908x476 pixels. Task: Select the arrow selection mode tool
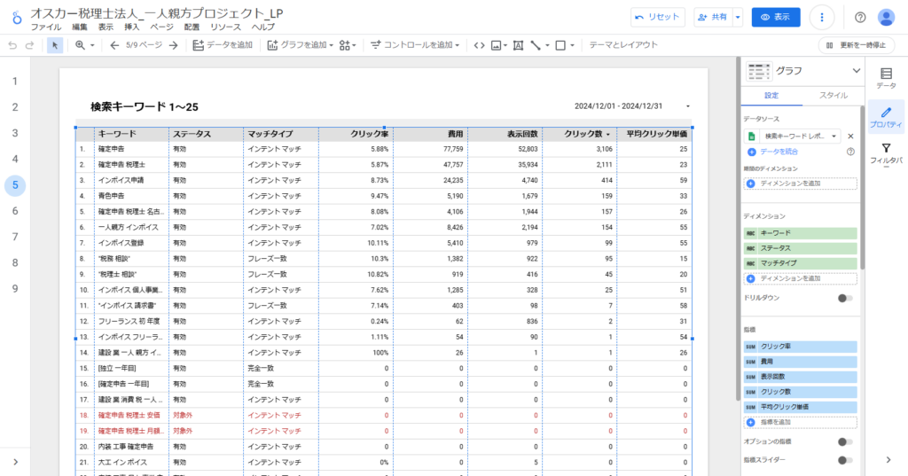55,45
